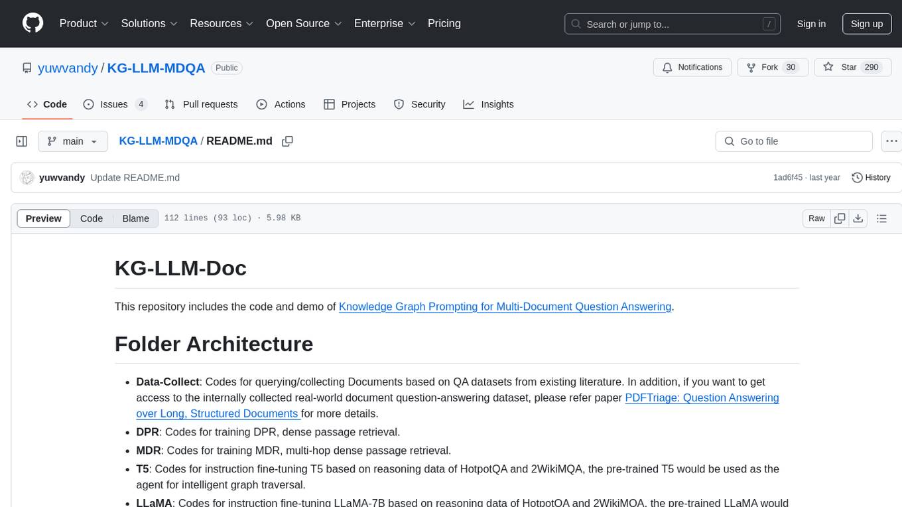Open the Insights tab
The width and height of the screenshot is (902, 507).
click(488, 104)
